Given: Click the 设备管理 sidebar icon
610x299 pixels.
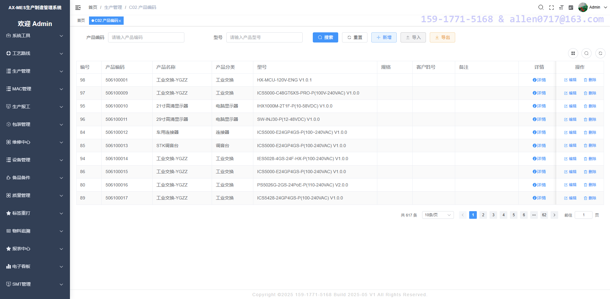Looking at the screenshot, I should point(9,160).
